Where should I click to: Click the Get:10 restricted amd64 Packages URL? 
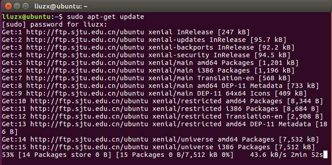click(90, 101)
